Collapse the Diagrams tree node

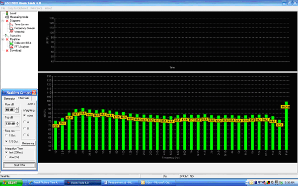click(2, 21)
